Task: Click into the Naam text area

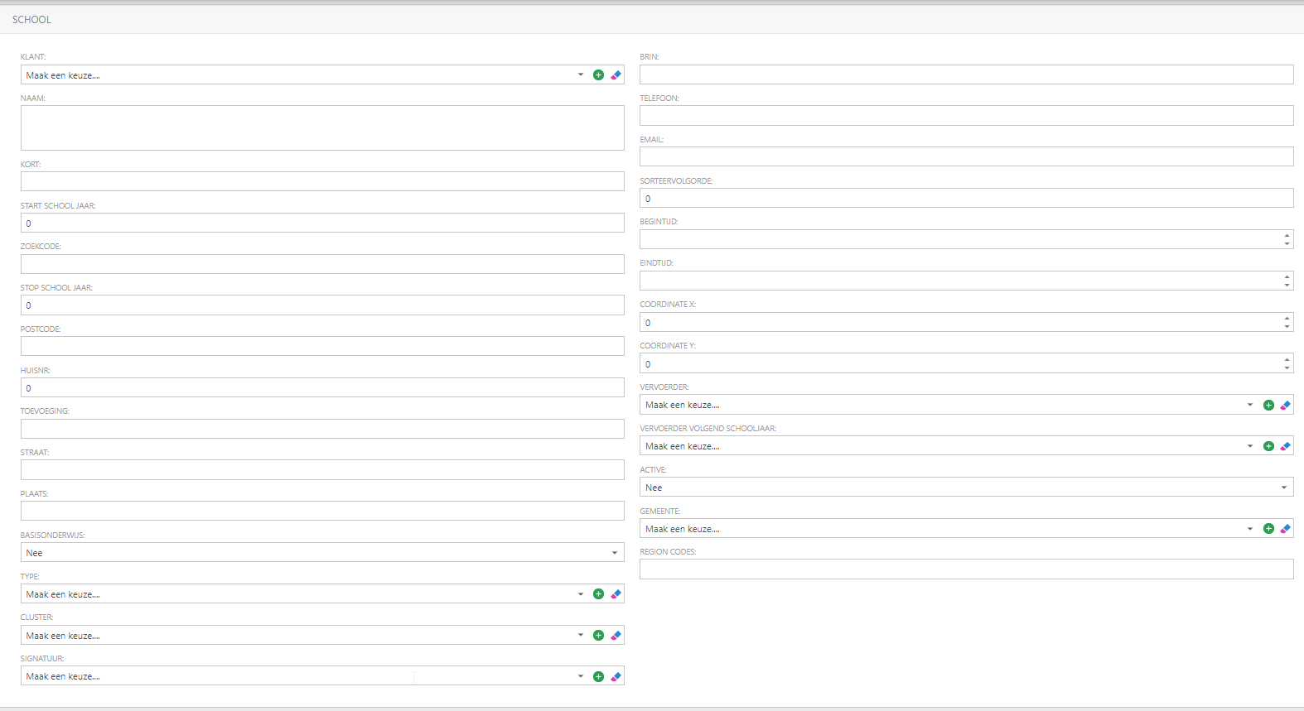Action: pyautogui.click(x=321, y=128)
